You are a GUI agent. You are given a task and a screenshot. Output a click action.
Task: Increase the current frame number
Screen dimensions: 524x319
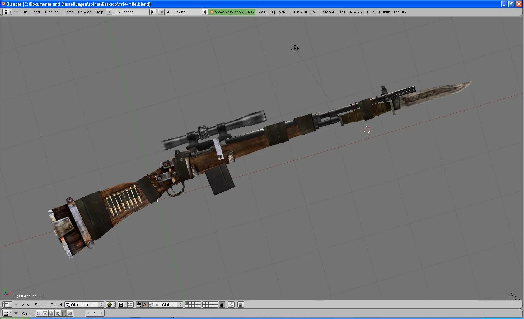pos(101,313)
